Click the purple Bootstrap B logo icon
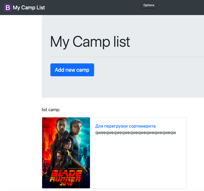 [8, 8]
